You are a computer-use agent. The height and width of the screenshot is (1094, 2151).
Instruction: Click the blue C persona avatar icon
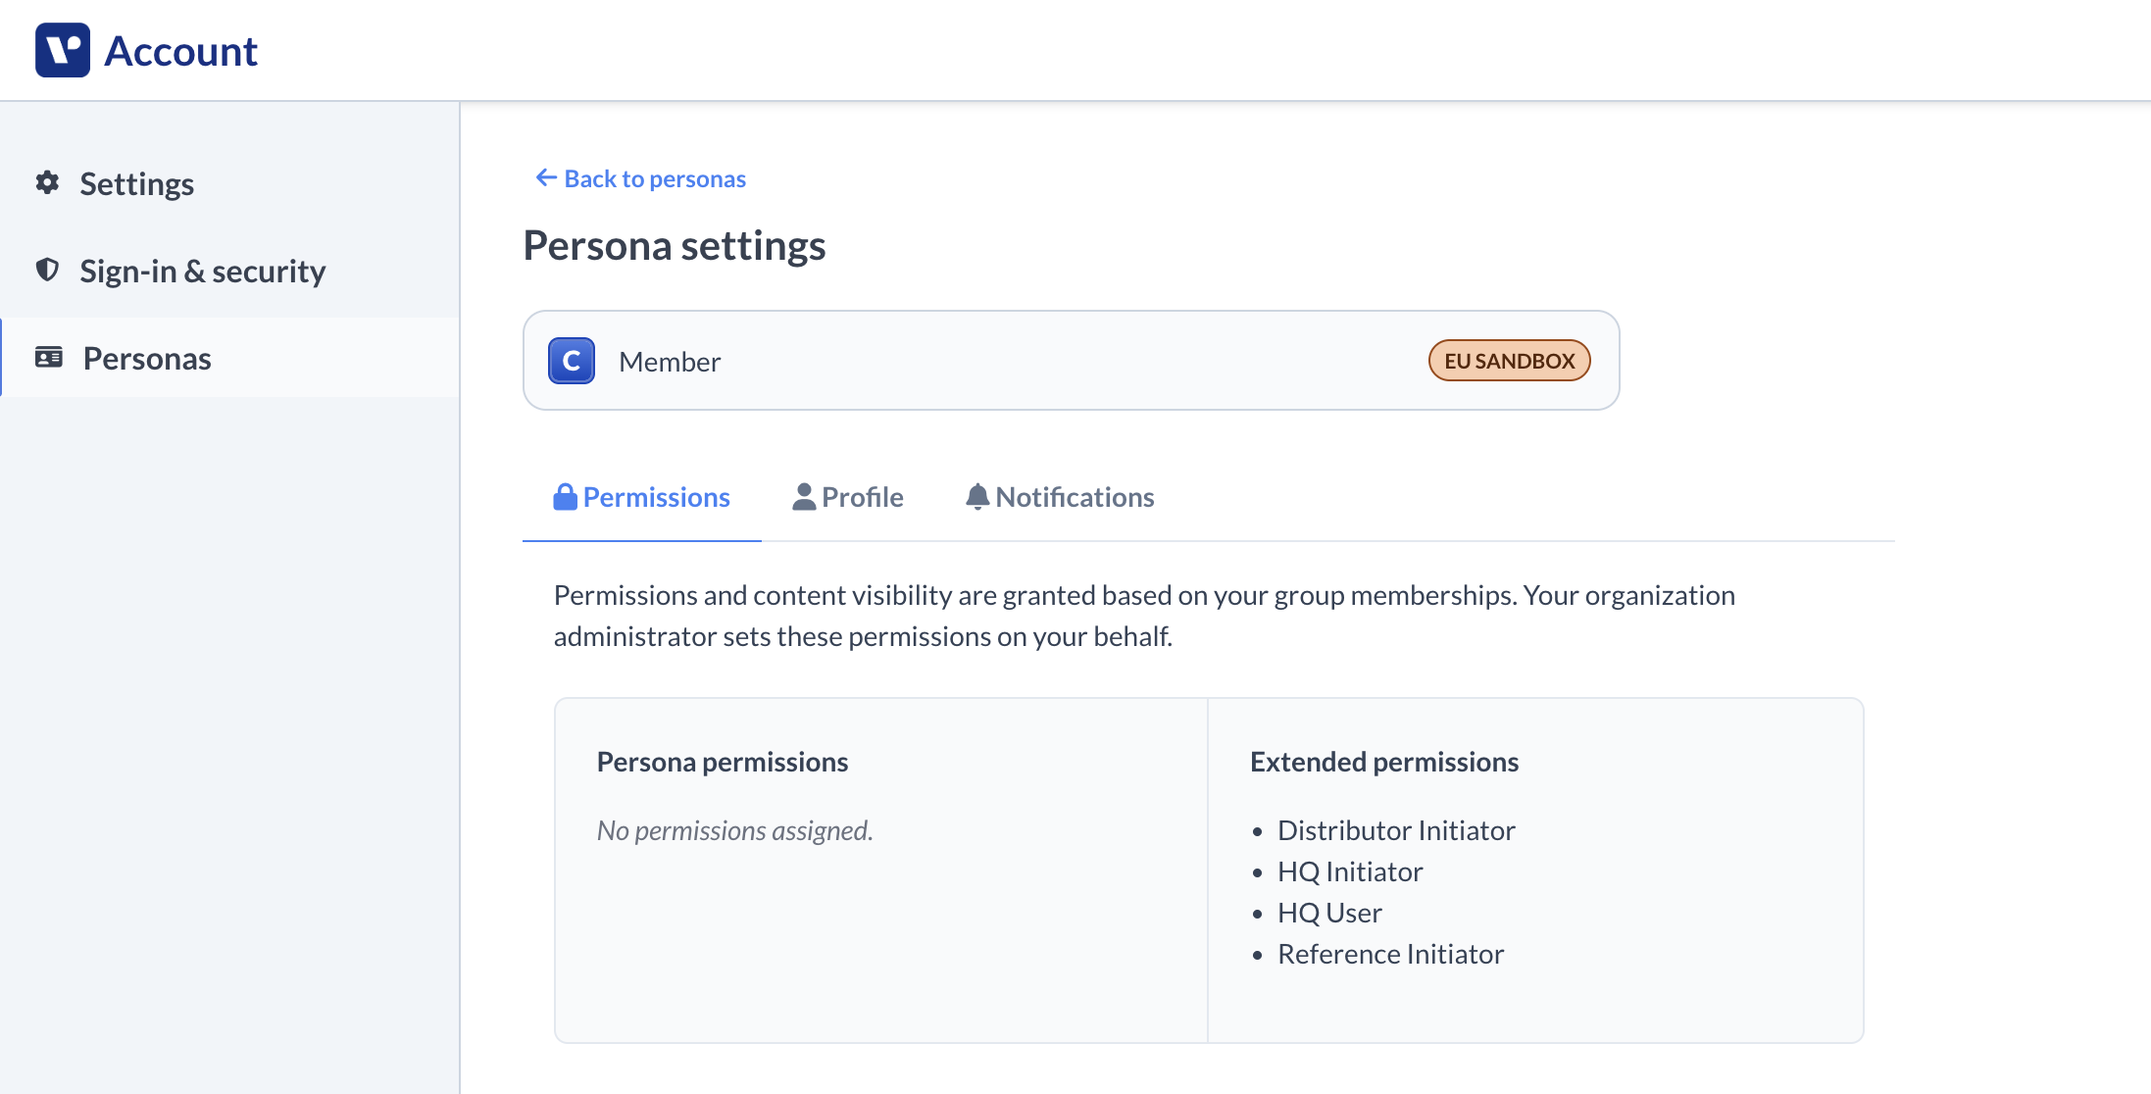point(572,361)
